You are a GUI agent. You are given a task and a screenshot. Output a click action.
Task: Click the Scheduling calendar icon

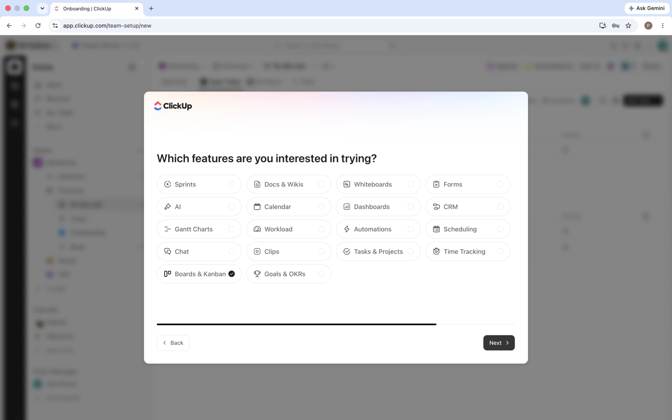click(x=436, y=229)
